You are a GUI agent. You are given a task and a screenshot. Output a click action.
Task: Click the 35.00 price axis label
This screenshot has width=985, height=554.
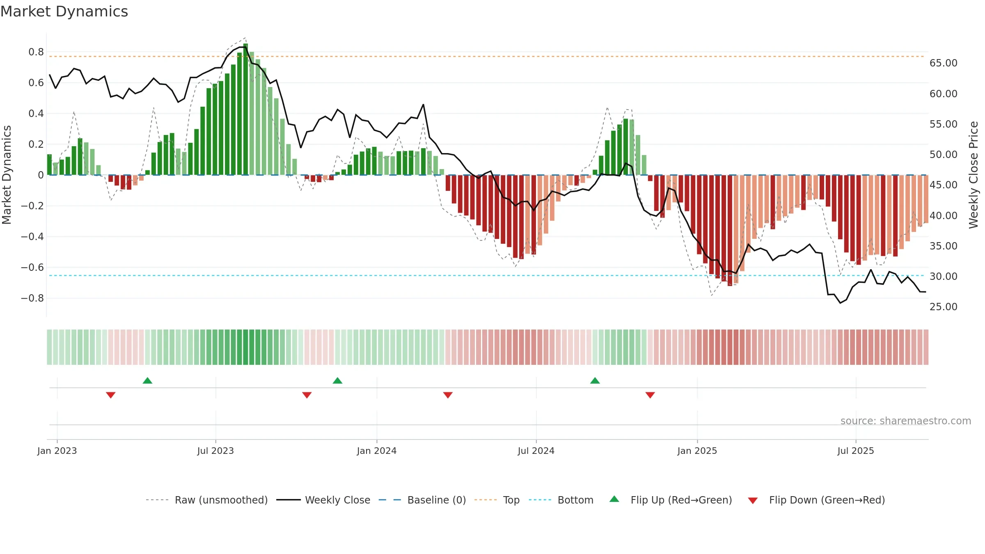(x=944, y=246)
